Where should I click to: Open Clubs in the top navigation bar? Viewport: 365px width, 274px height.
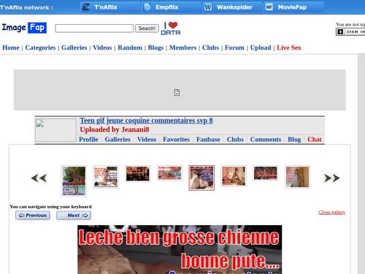coord(210,47)
